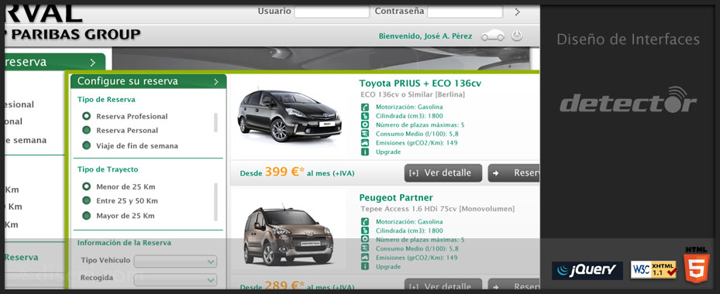This screenshot has width=720, height=294.
Task: Select Menor de 25 Km radio option
Action: point(86,186)
